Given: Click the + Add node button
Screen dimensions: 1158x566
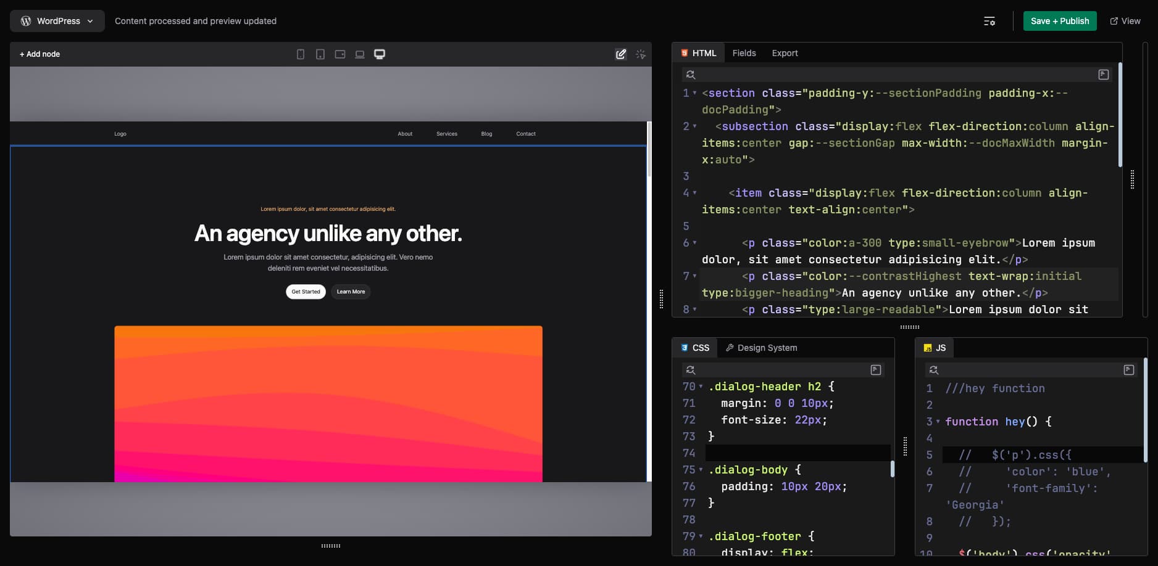Looking at the screenshot, I should click(x=40, y=54).
